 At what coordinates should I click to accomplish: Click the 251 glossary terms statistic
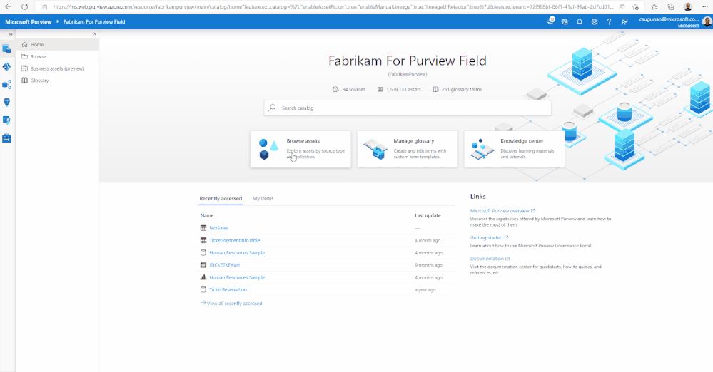pos(457,90)
